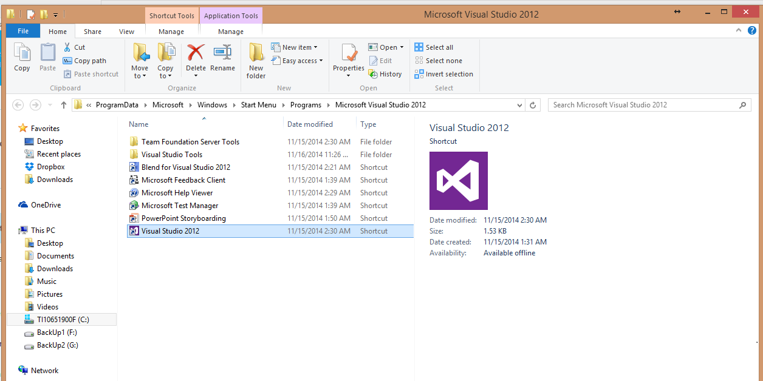
Task: Open Recent places in Favorites
Action: (52, 154)
